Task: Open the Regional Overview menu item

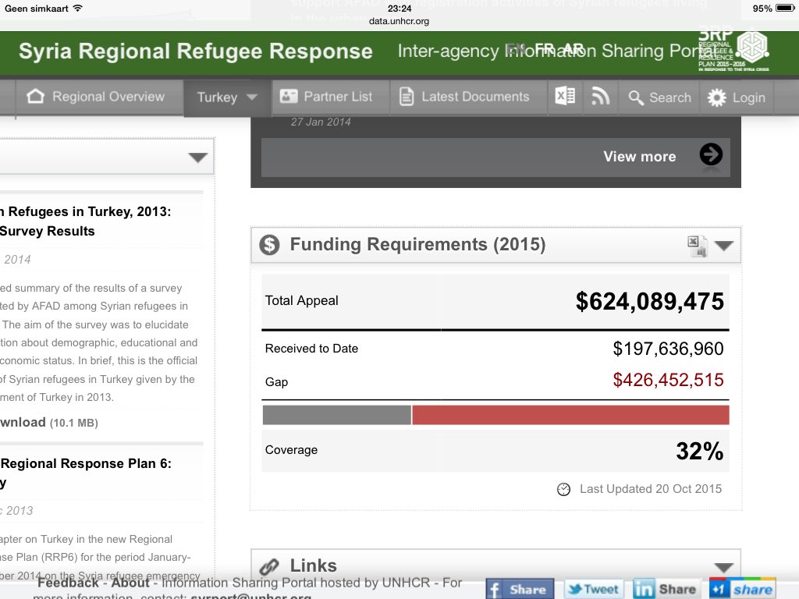Action: click(x=99, y=97)
